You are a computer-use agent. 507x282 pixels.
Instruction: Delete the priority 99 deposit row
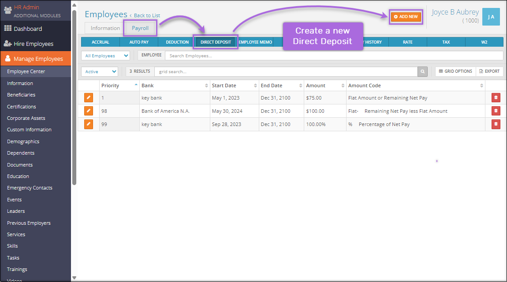click(496, 124)
